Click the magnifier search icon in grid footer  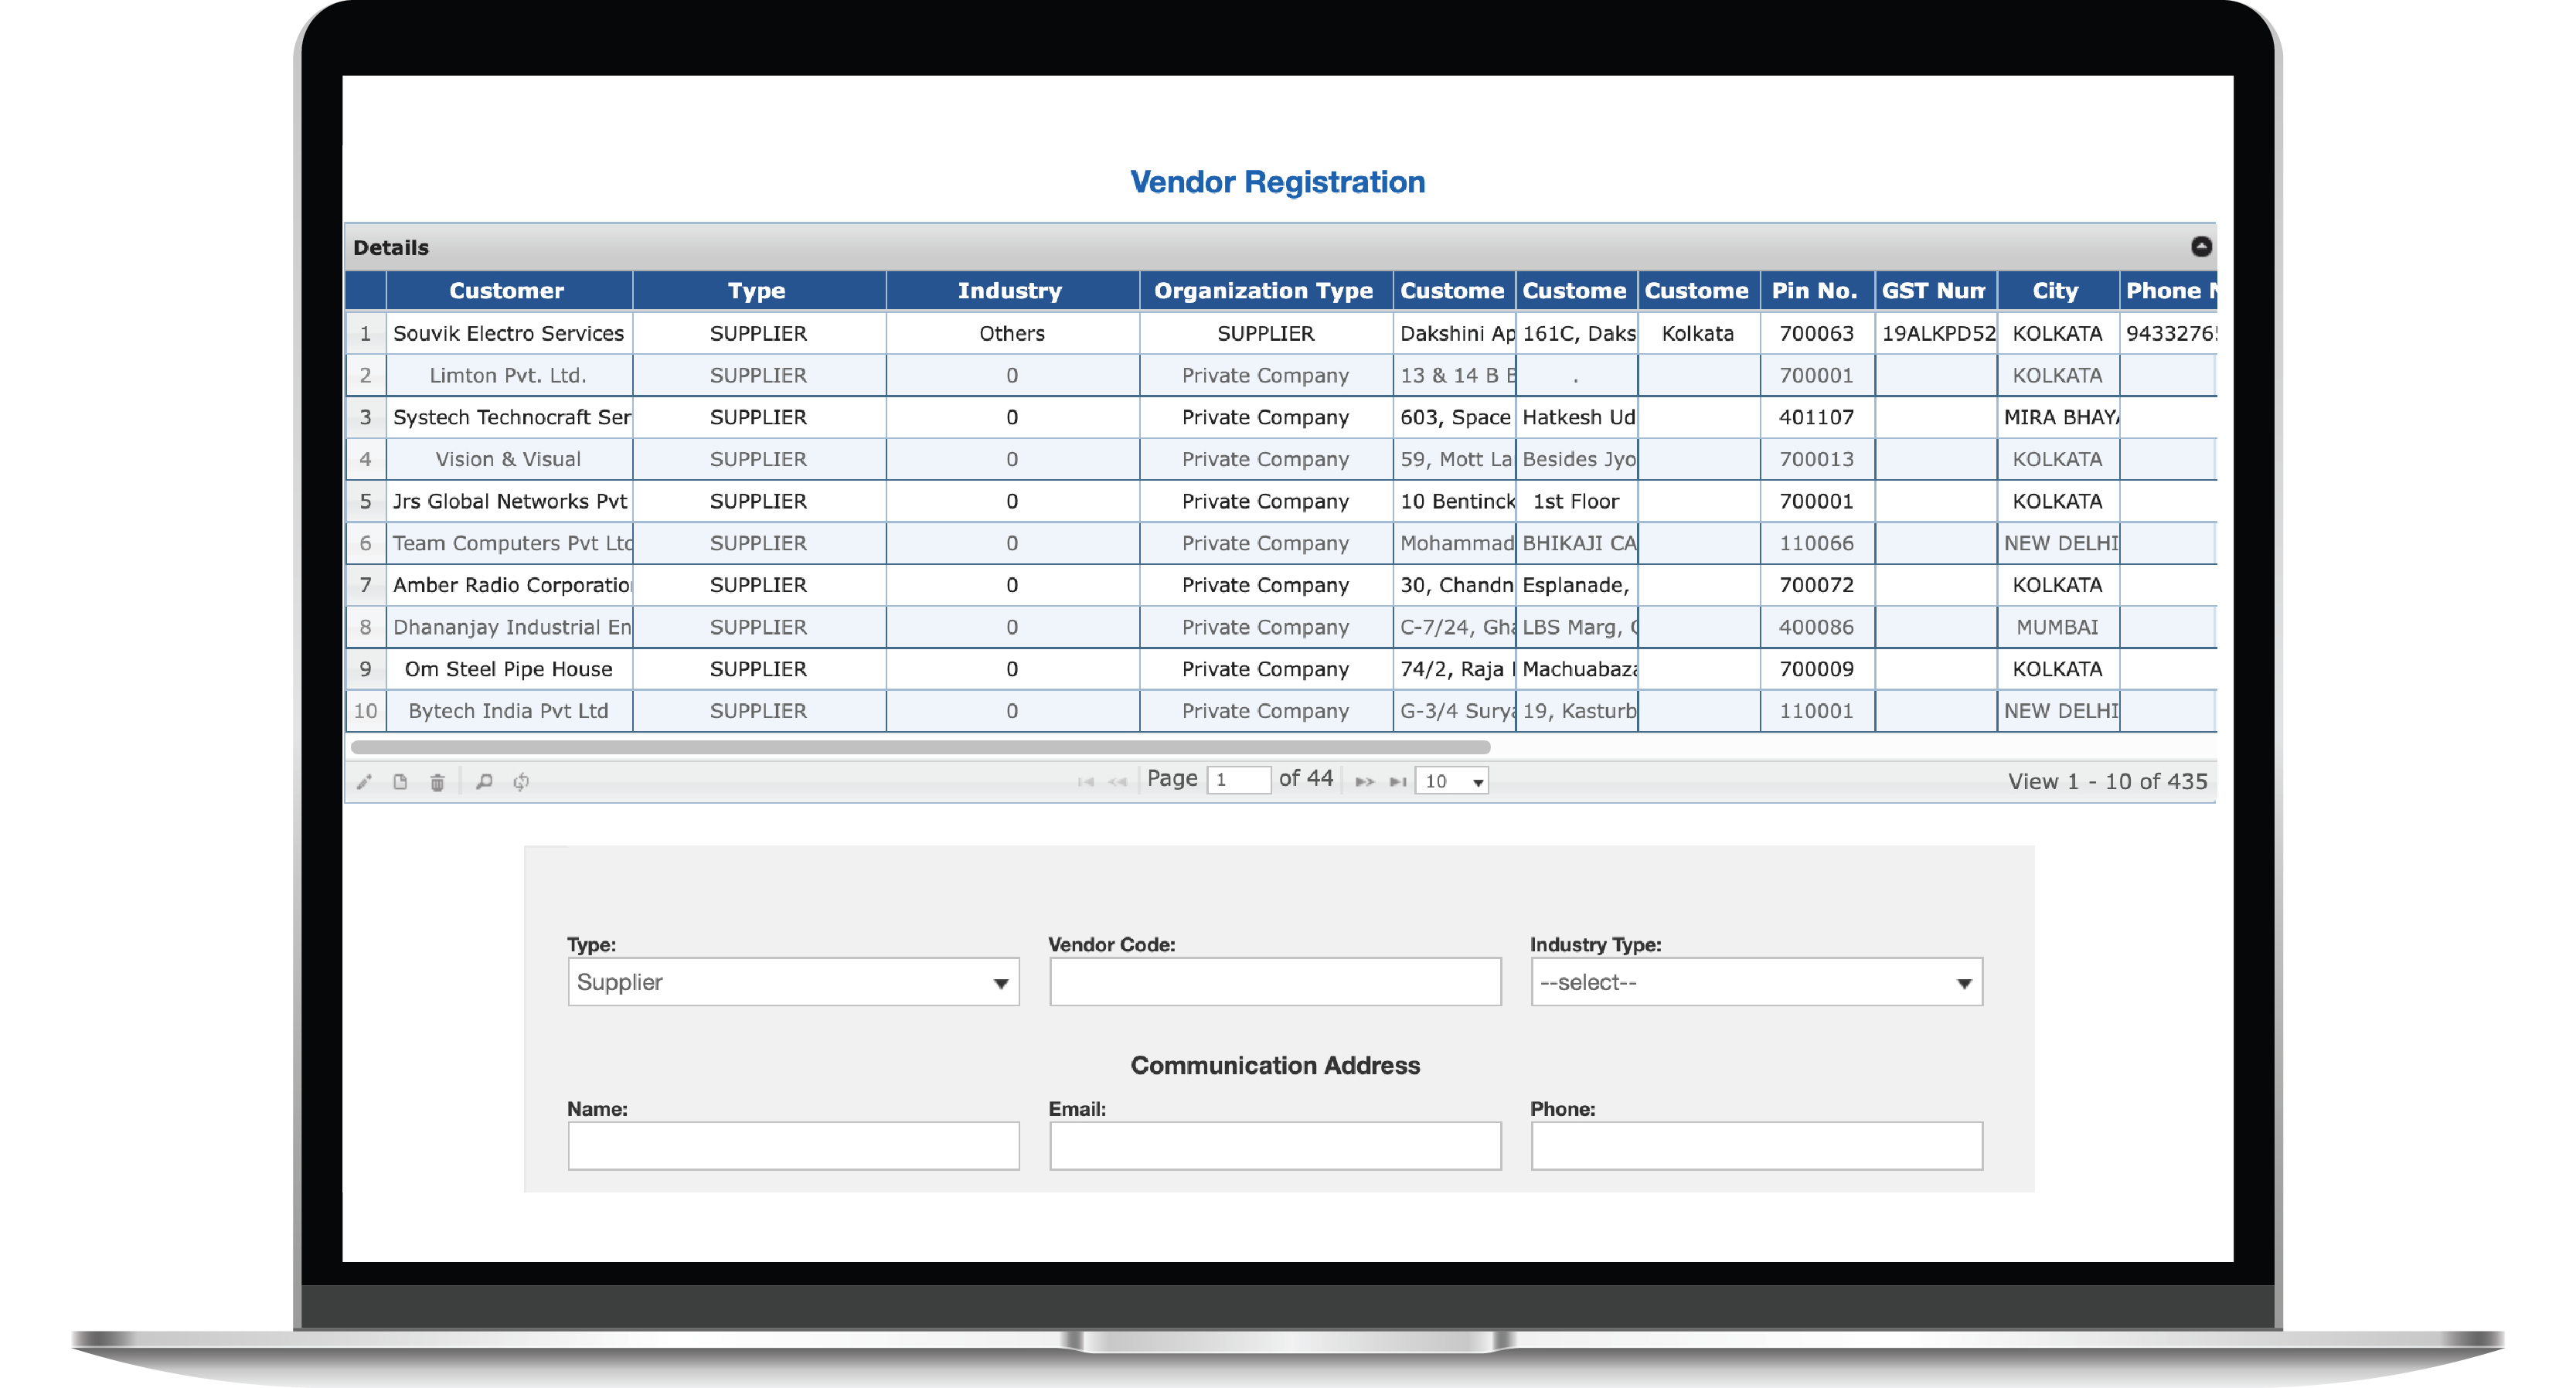tap(484, 782)
